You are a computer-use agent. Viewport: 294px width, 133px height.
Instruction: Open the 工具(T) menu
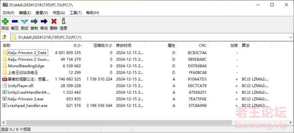tap(76, 13)
